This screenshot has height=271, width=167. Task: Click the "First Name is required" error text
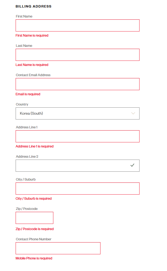(32, 36)
